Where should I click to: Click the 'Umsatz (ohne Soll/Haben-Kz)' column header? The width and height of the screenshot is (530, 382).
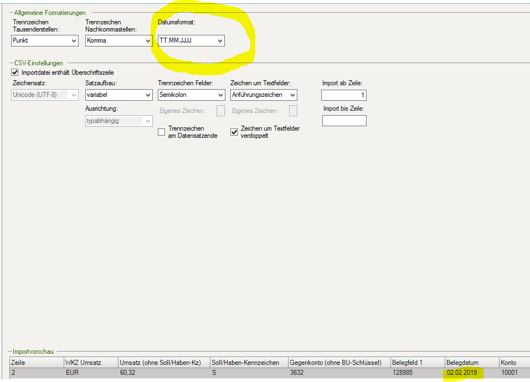[x=164, y=363]
